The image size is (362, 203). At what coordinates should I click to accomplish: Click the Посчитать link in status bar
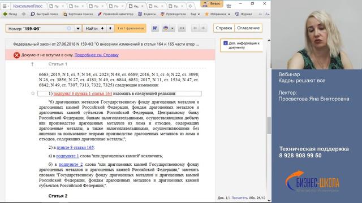click(x=240, y=198)
